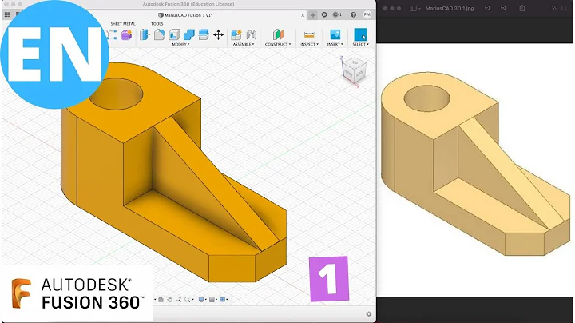Image resolution: width=575 pixels, height=323 pixels.
Task: Close the MariusCAD Fusion 1 v1 tab
Action: pyautogui.click(x=303, y=15)
